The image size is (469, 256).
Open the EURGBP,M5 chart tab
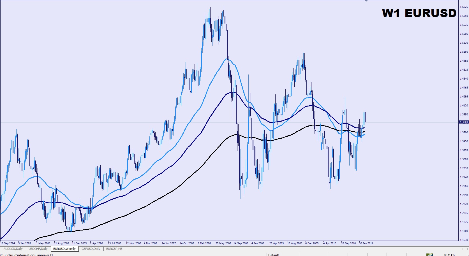[114, 249]
